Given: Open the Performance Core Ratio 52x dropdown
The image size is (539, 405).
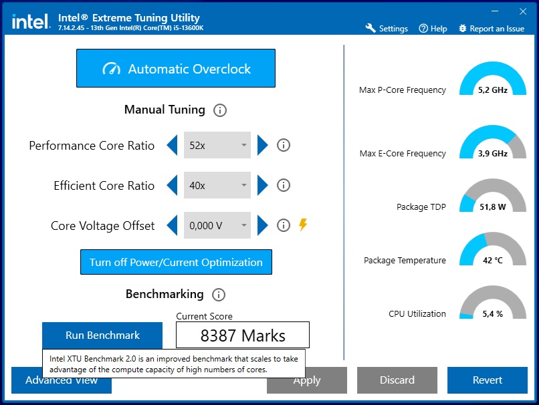Looking at the screenshot, I should (x=217, y=145).
